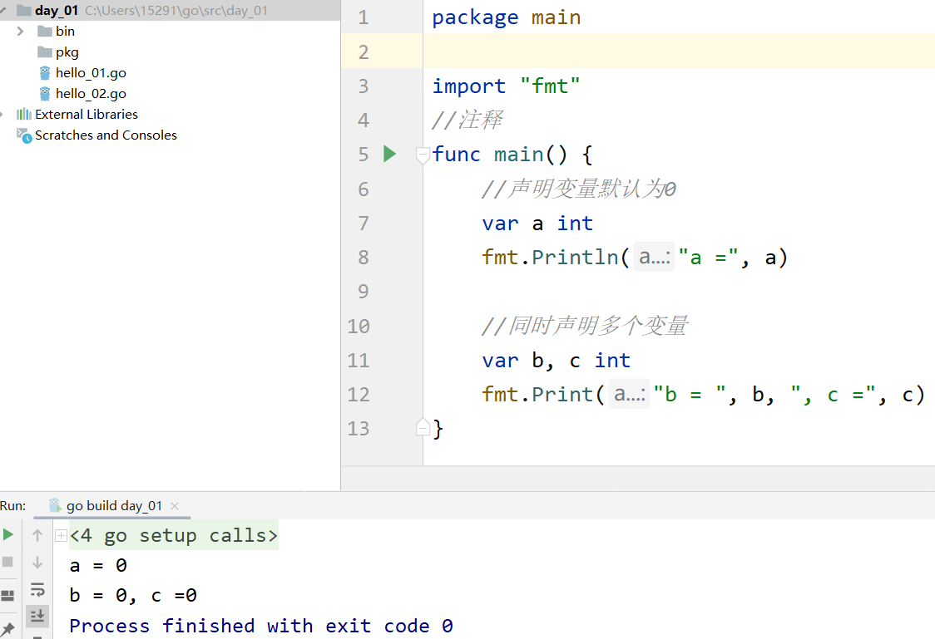Toggle scroll to end in Run console
Viewport: 935px width, 639px height.
click(37, 616)
